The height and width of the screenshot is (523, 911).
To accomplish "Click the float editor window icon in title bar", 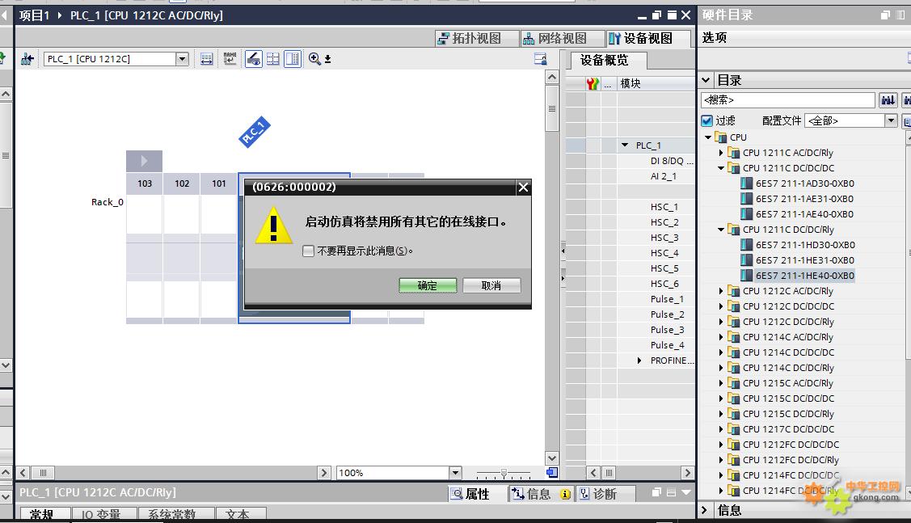I will (656, 15).
